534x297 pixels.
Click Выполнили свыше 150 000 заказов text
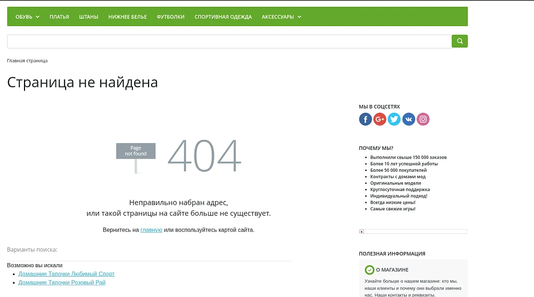click(x=408, y=157)
